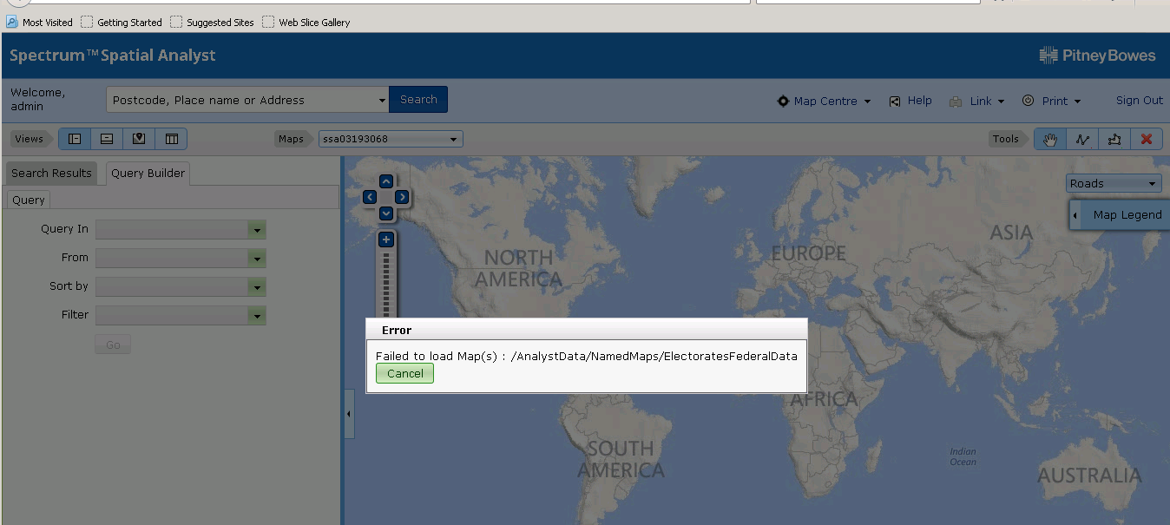Select the polyline measure distance tool
Viewport: 1170px width, 525px height.
(x=1081, y=139)
